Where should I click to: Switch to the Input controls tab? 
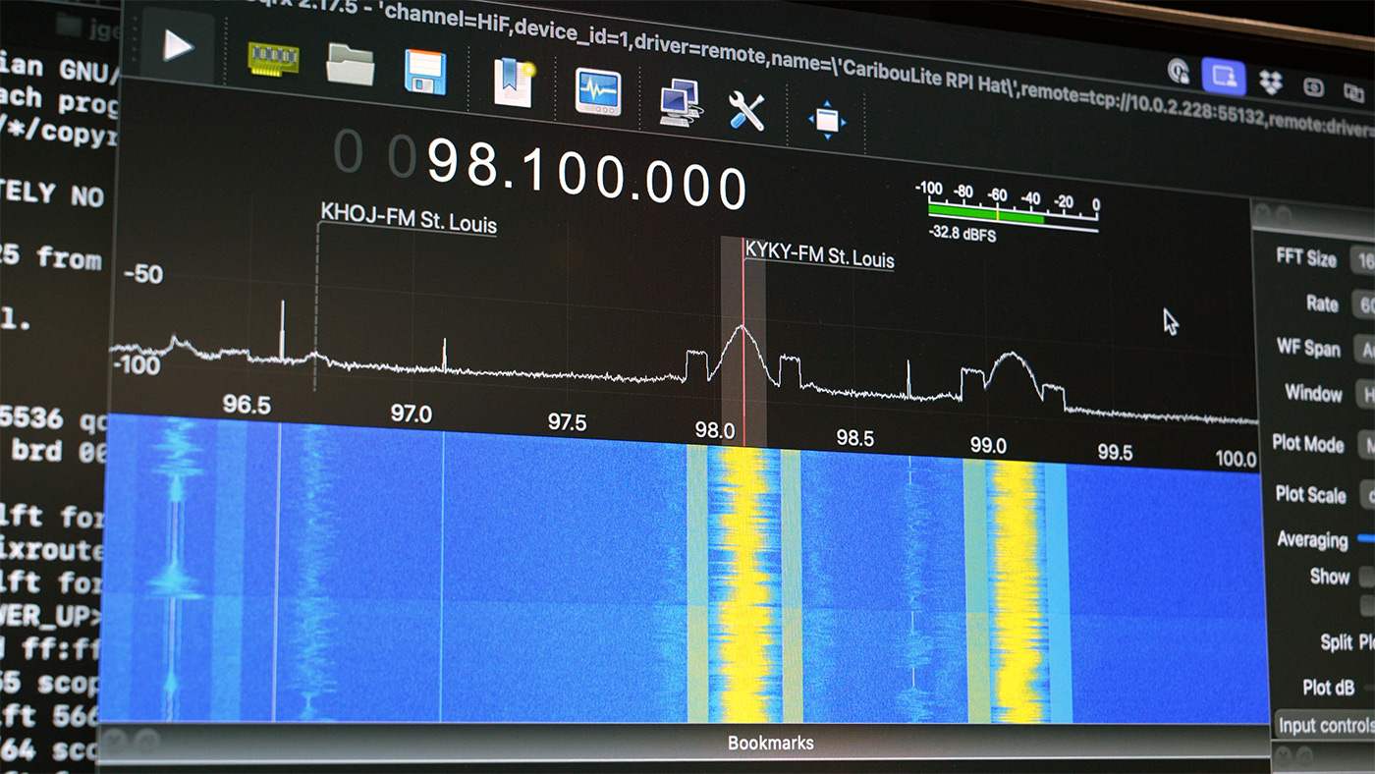1326,725
